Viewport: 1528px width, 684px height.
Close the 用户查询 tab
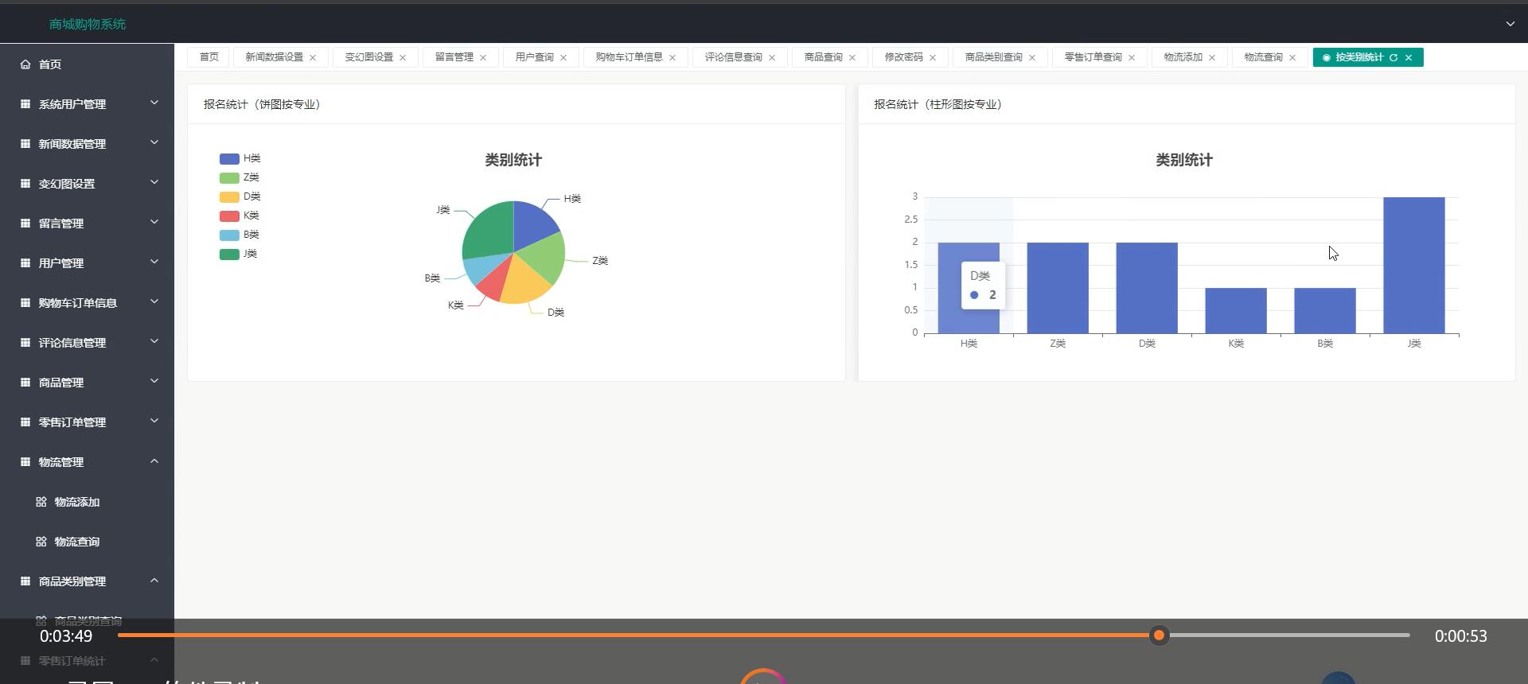pyautogui.click(x=563, y=57)
